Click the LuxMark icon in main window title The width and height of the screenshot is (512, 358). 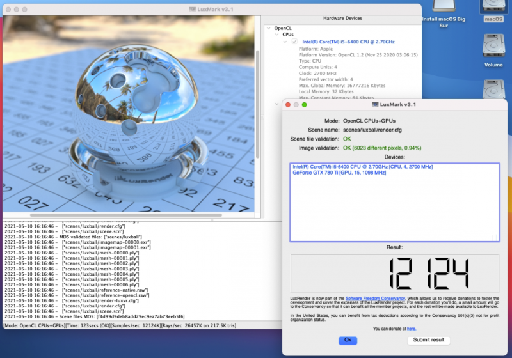point(193,9)
